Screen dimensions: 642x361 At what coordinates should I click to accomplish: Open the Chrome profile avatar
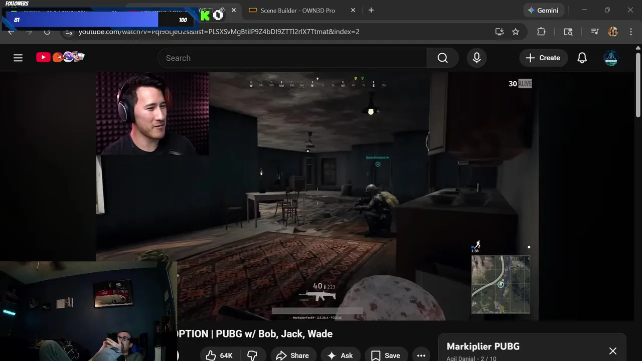point(613,32)
